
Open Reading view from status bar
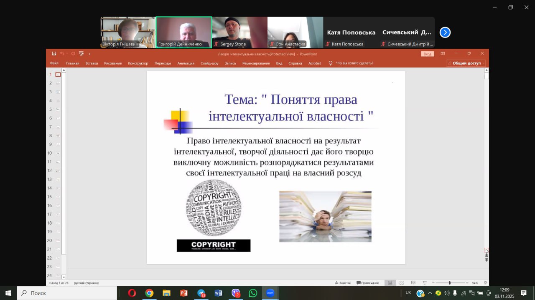413,283
